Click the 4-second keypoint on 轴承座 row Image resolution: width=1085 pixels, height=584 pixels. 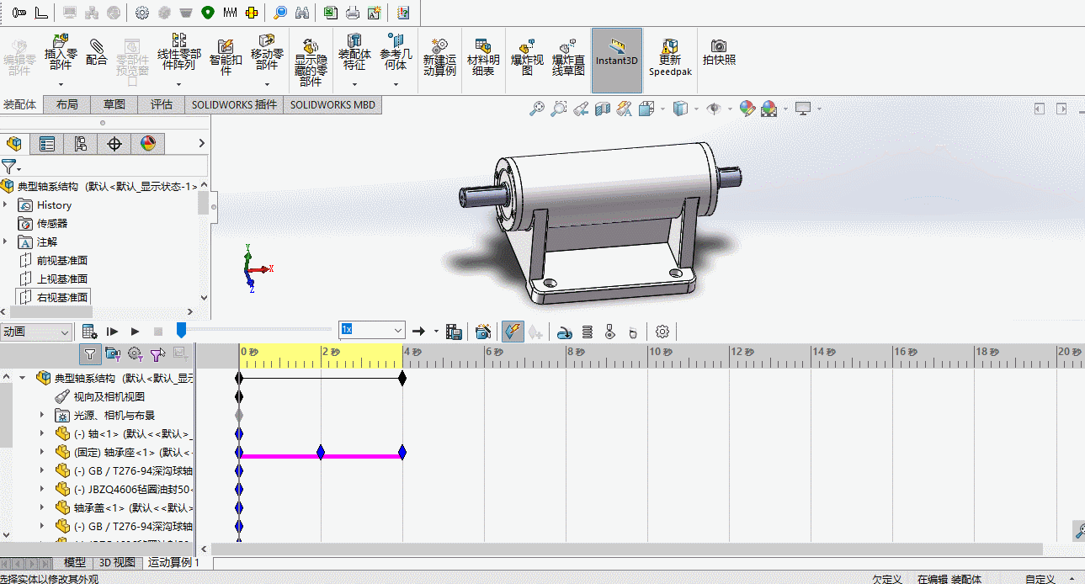[402, 453]
